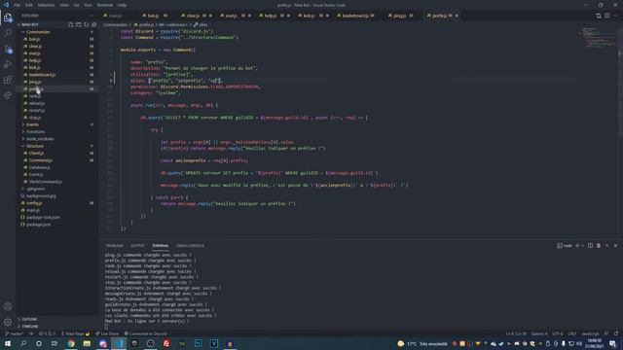Click the Open Changes icon above editor
This screenshot has width=623, height=350.
pyautogui.click(x=599, y=16)
